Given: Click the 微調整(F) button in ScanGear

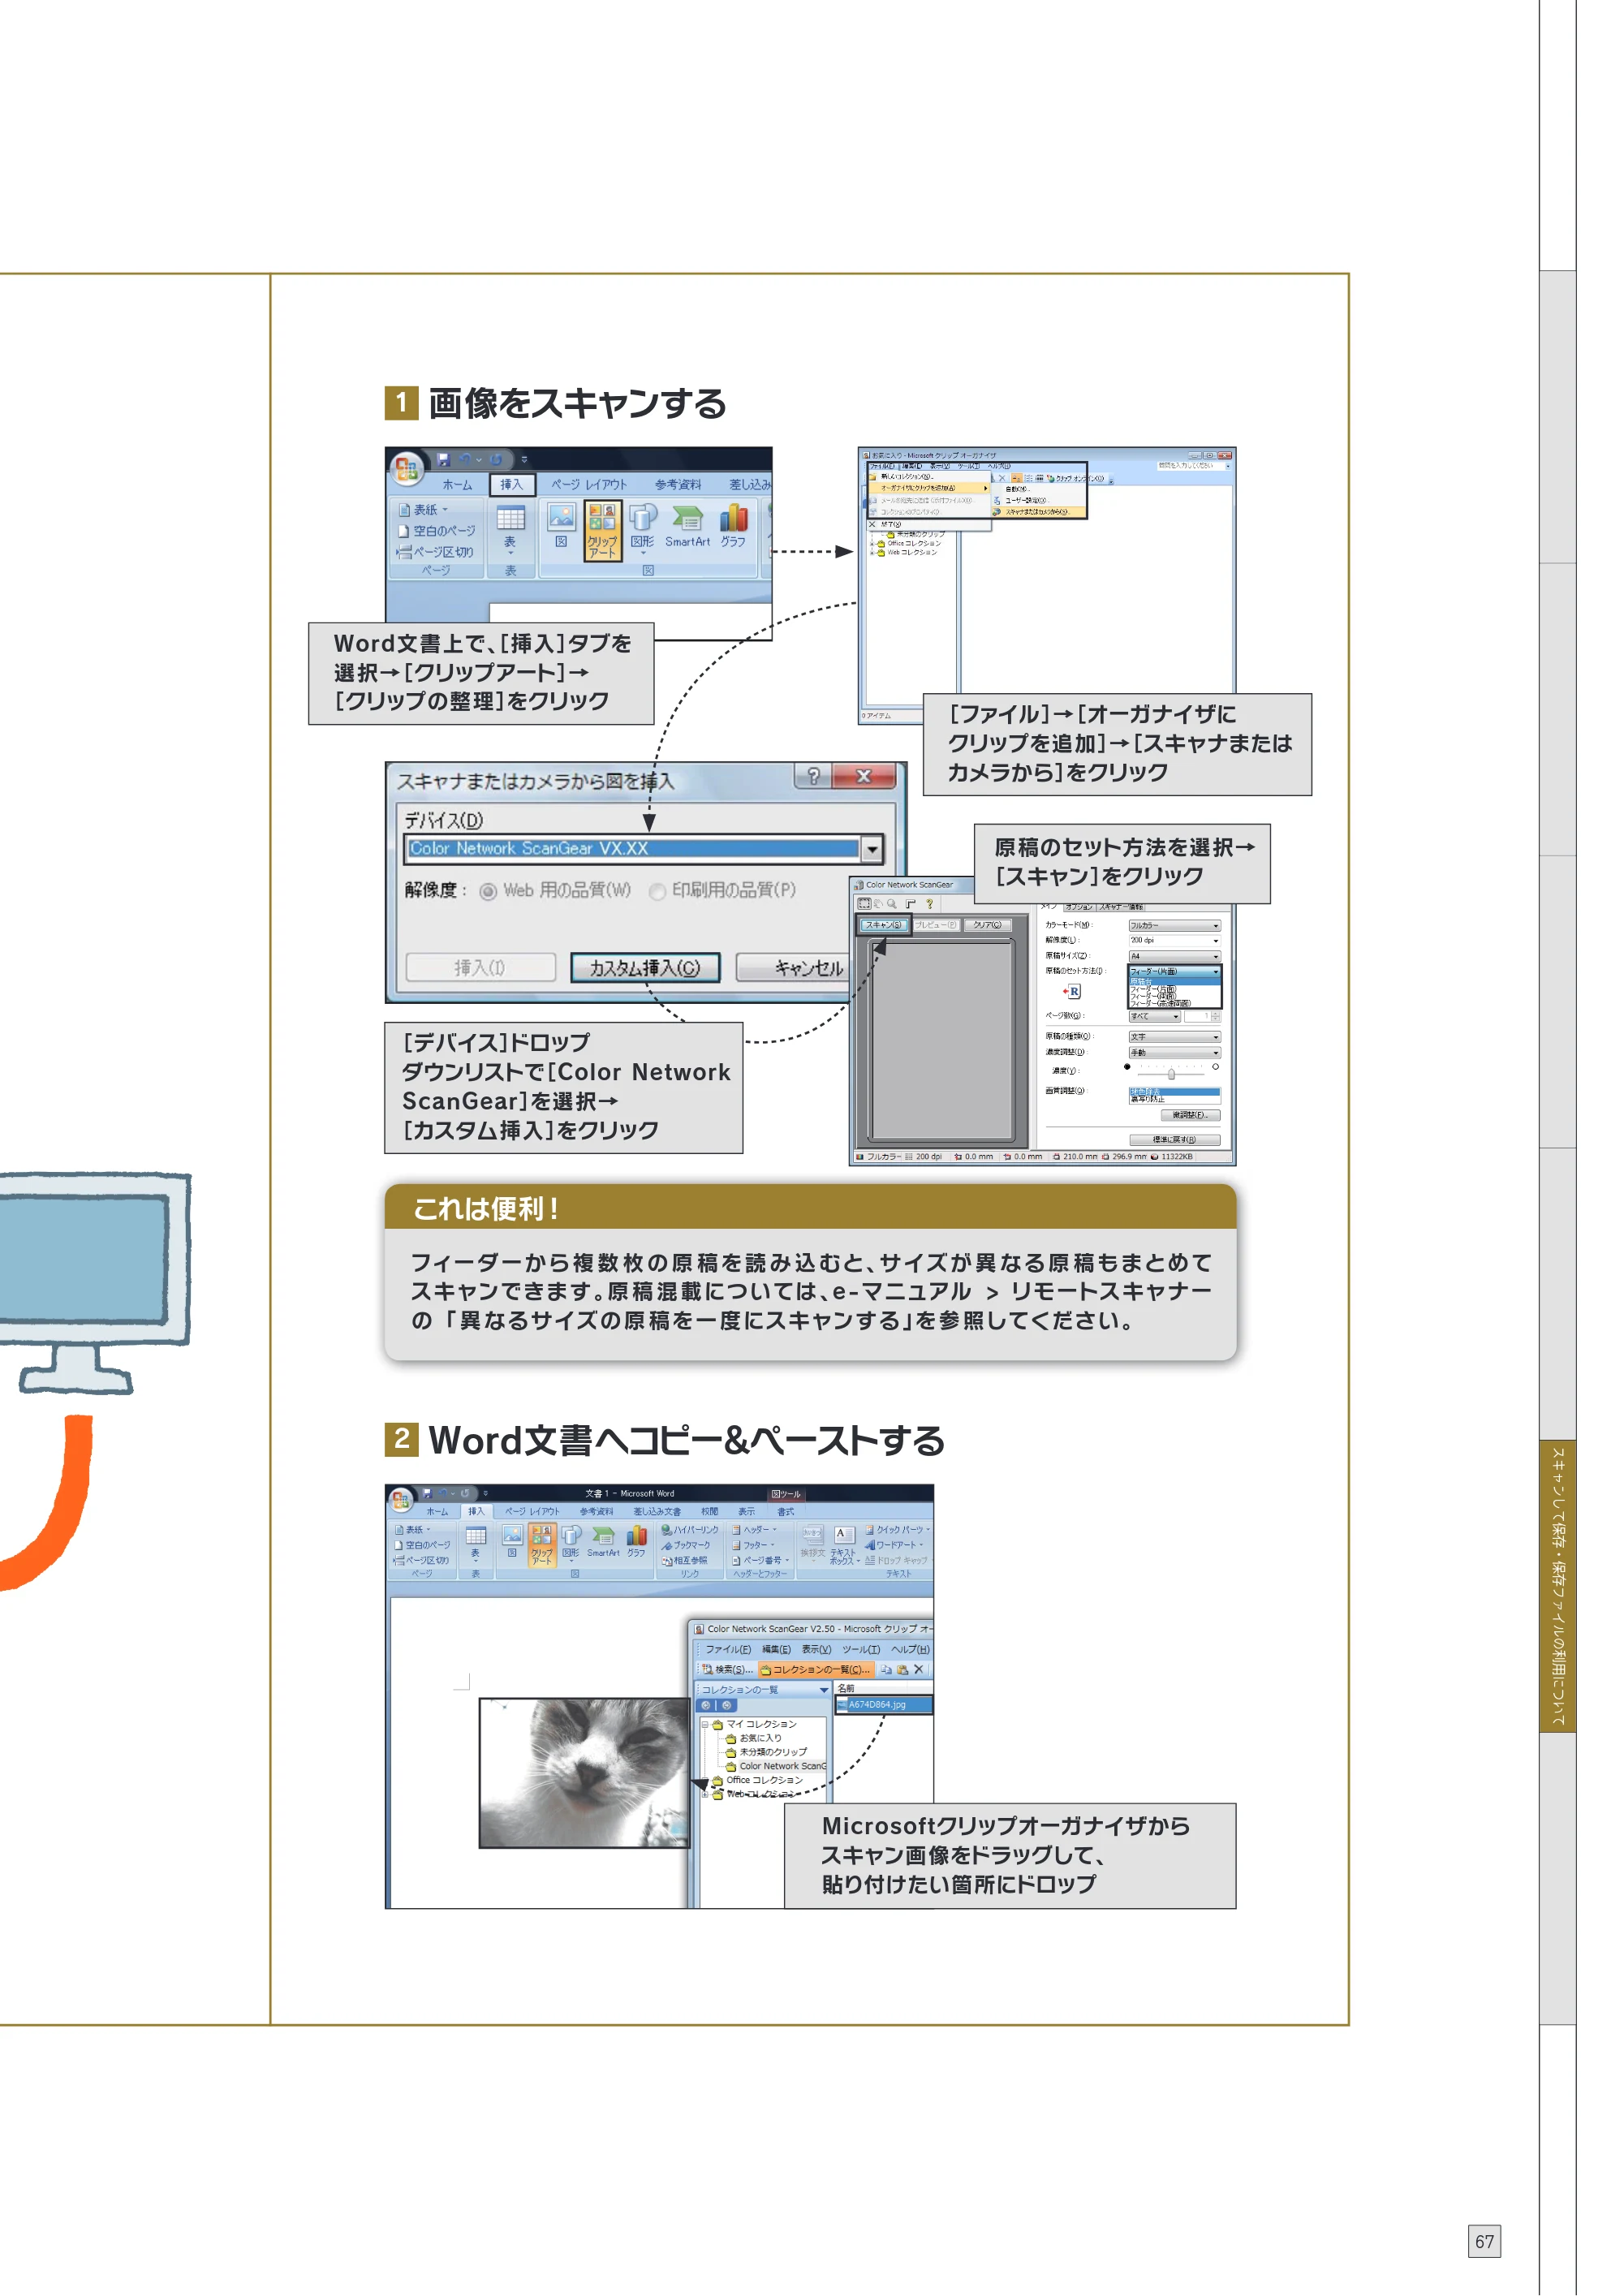Looking at the screenshot, I should coord(1190,1115).
